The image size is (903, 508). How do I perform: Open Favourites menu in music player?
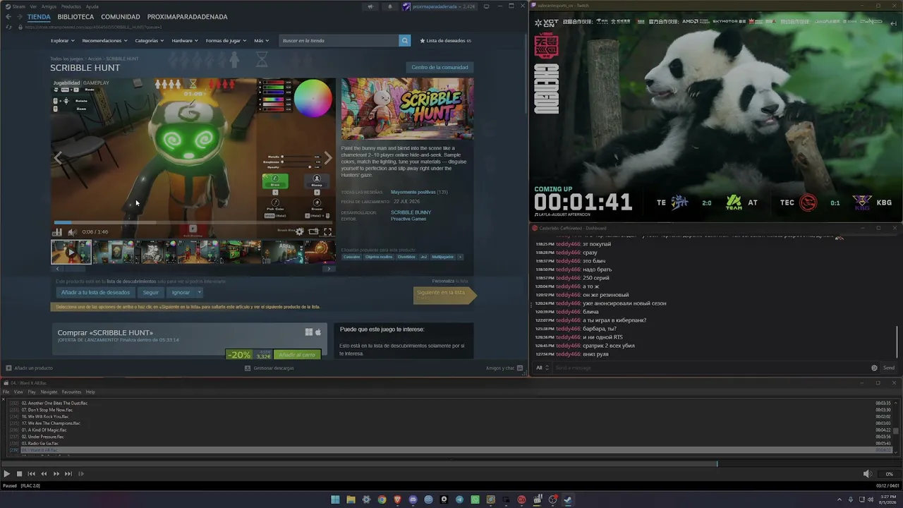click(71, 392)
